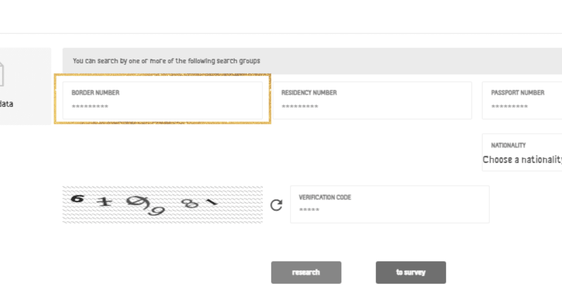Click the Passport Number label text
The image size is (562, 295).
tap(518, 93)
